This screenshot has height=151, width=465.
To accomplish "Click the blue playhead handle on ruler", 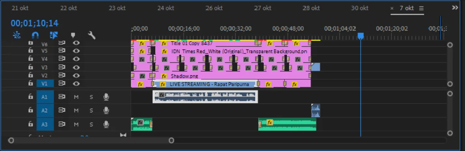I will click(361, 36).
